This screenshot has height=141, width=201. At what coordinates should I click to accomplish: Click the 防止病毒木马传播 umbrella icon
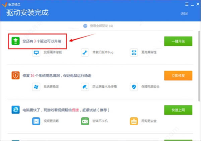(x=85, y=87)
